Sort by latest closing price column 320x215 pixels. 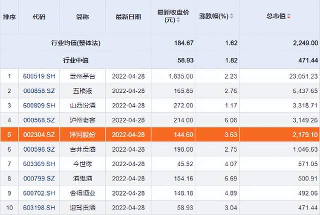pos(178,20)
